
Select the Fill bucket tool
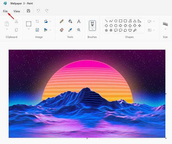tap(70, 21)
